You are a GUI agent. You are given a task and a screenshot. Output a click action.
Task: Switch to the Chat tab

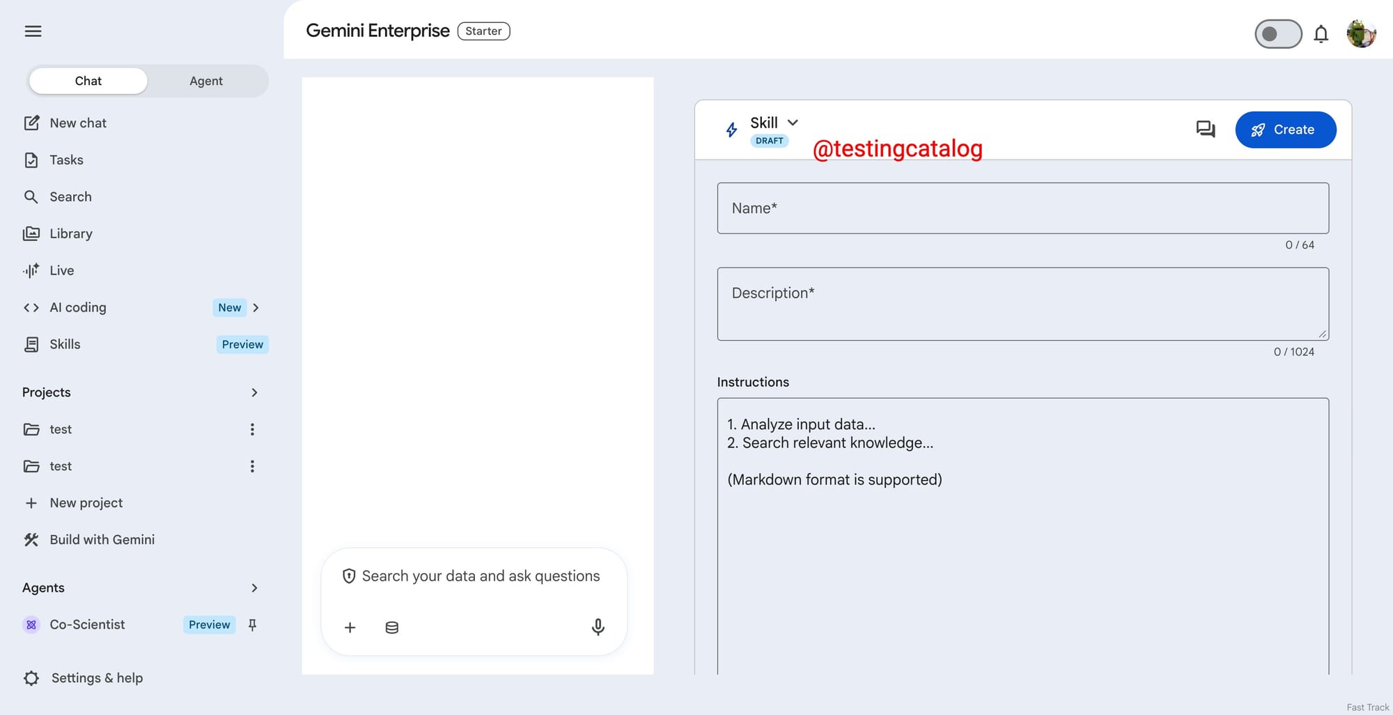click(x=88, y=81)
